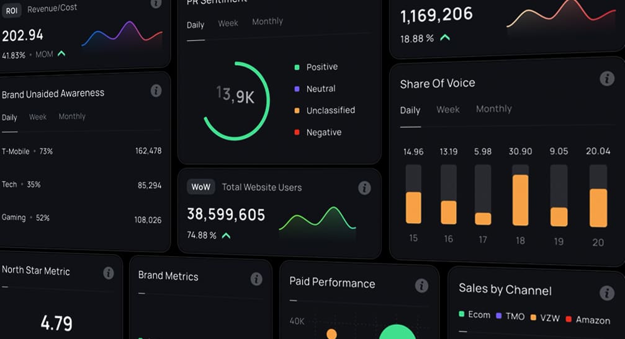Image resolution: width=625 pixels, height=339 pixels.
Task: Open info icon on Sales by Channel card
Action: pos(606,293)
